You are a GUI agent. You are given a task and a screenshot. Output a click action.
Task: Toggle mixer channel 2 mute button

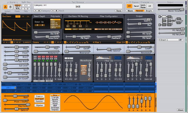pos(39,56)
